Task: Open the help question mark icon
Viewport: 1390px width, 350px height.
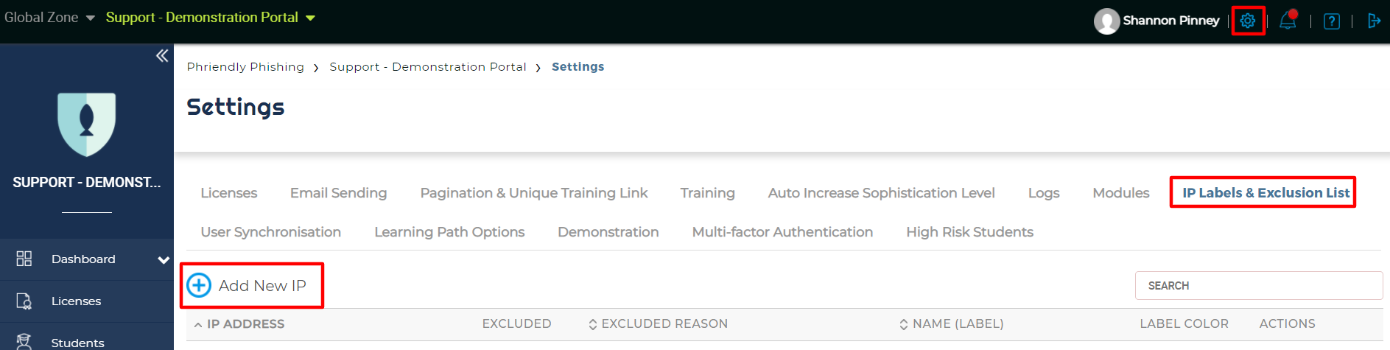Action: click(1331, 21)
